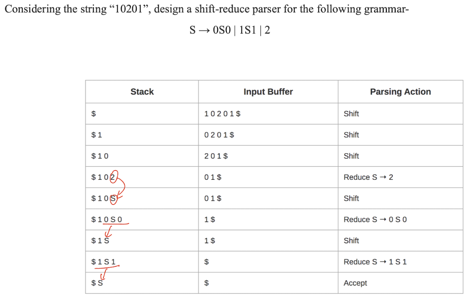
Task: Click the grammar rule S → 0S0 | 1S1 | 2
Action: point(229,30)
